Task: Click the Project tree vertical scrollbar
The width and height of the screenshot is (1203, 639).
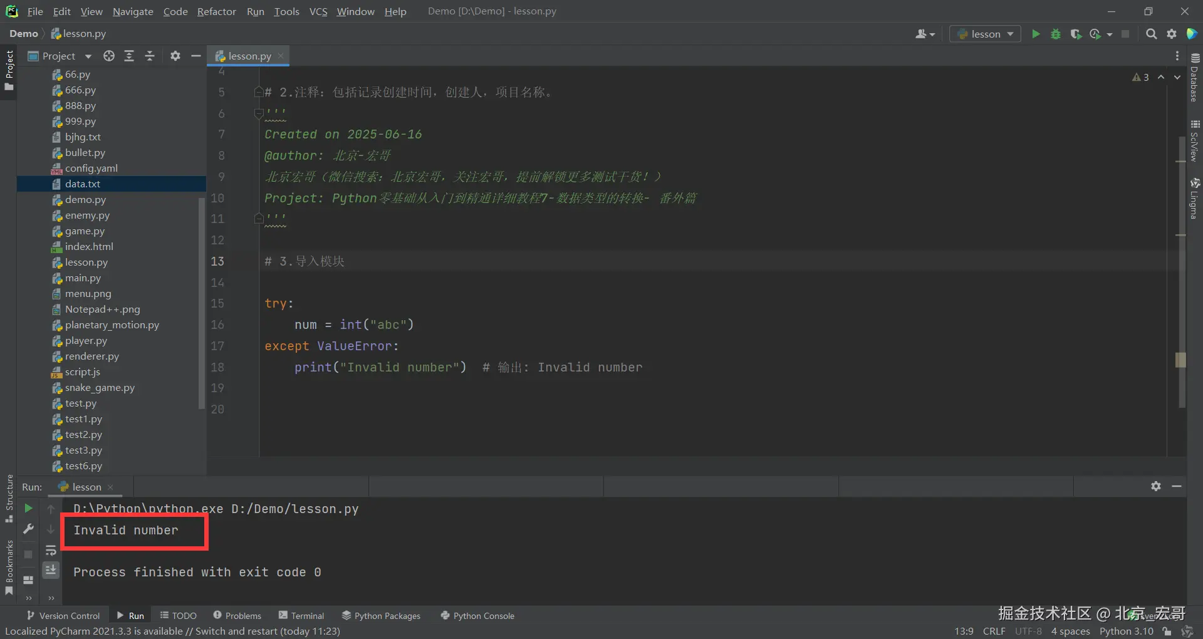Action: pyautogui.click(x=202, y=303)
